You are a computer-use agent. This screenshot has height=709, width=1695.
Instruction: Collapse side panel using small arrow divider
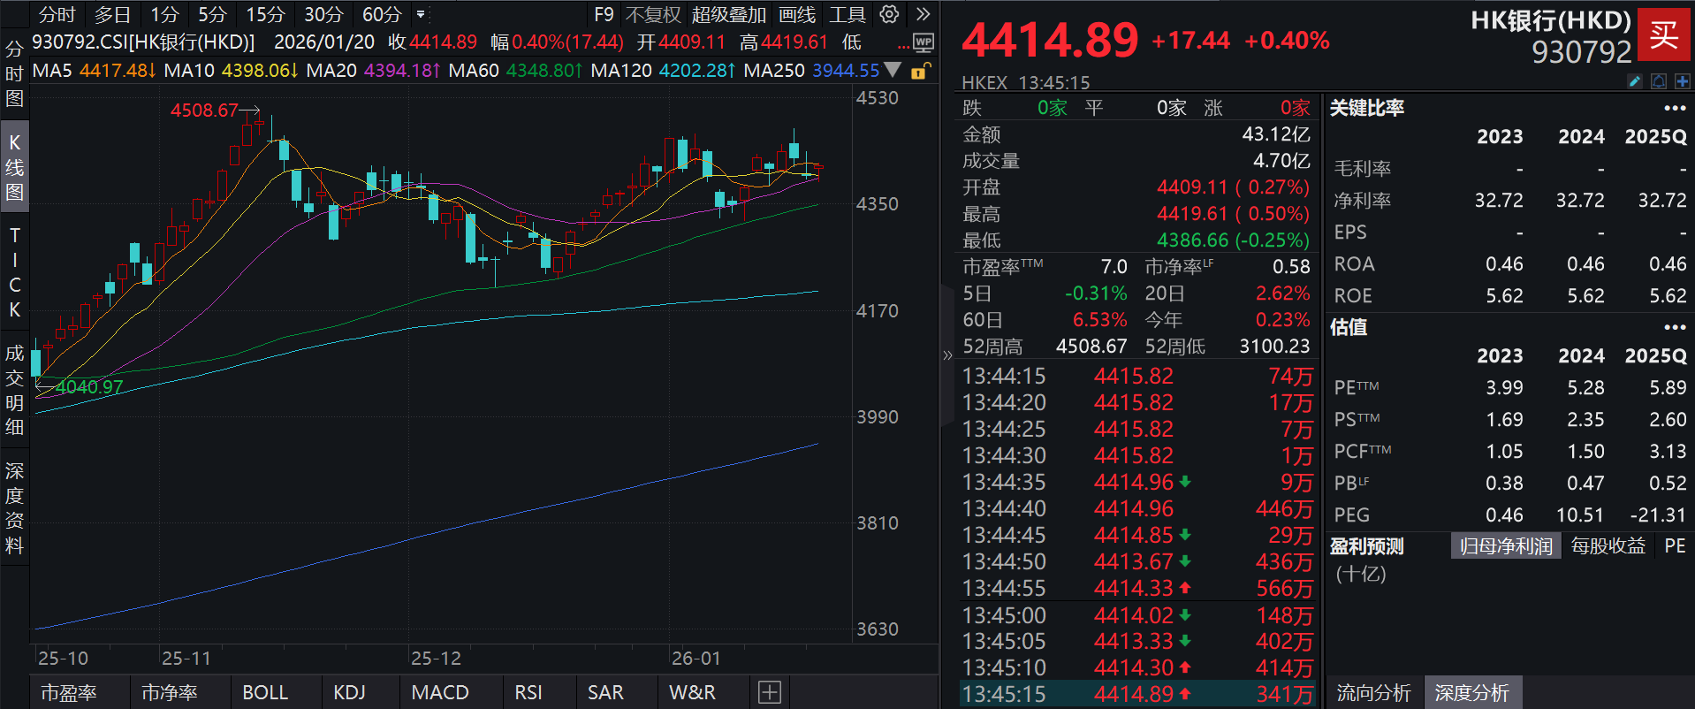947,355
